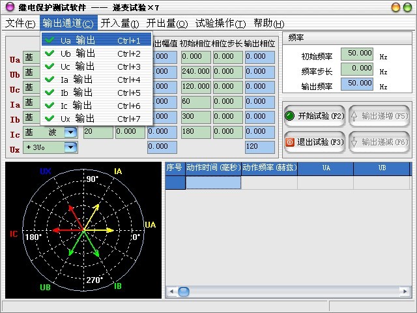This screenshot has width=417, height=313.
Task: Click the 频率步长 0.000 field
Action: 357,68
